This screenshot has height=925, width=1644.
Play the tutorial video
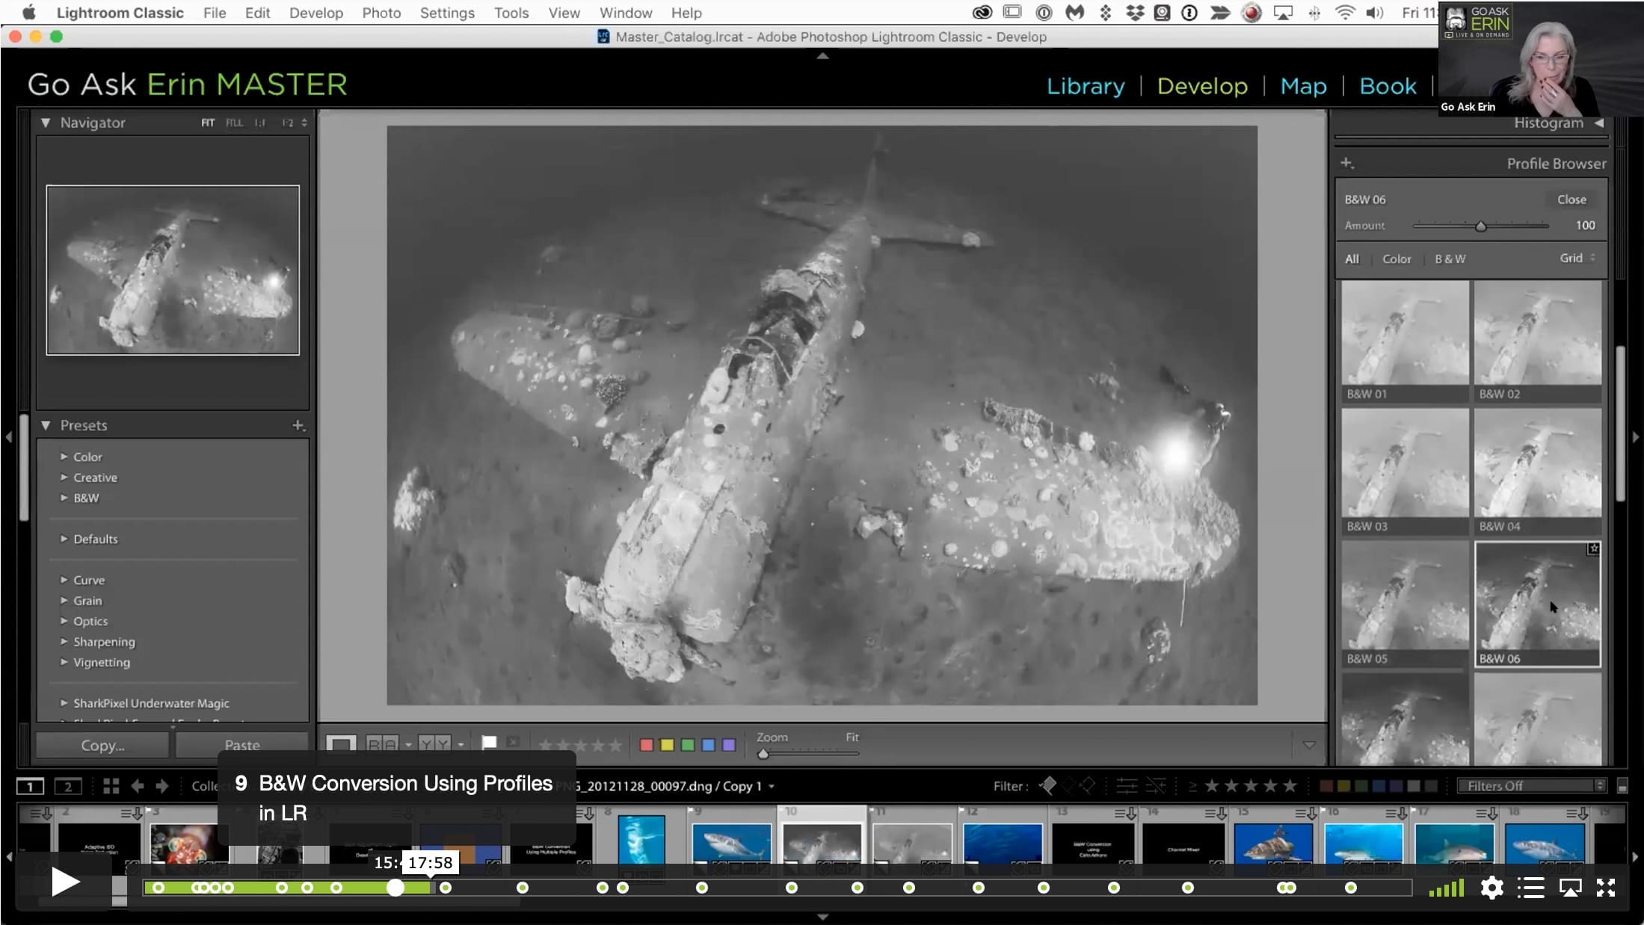coord(65,882)
